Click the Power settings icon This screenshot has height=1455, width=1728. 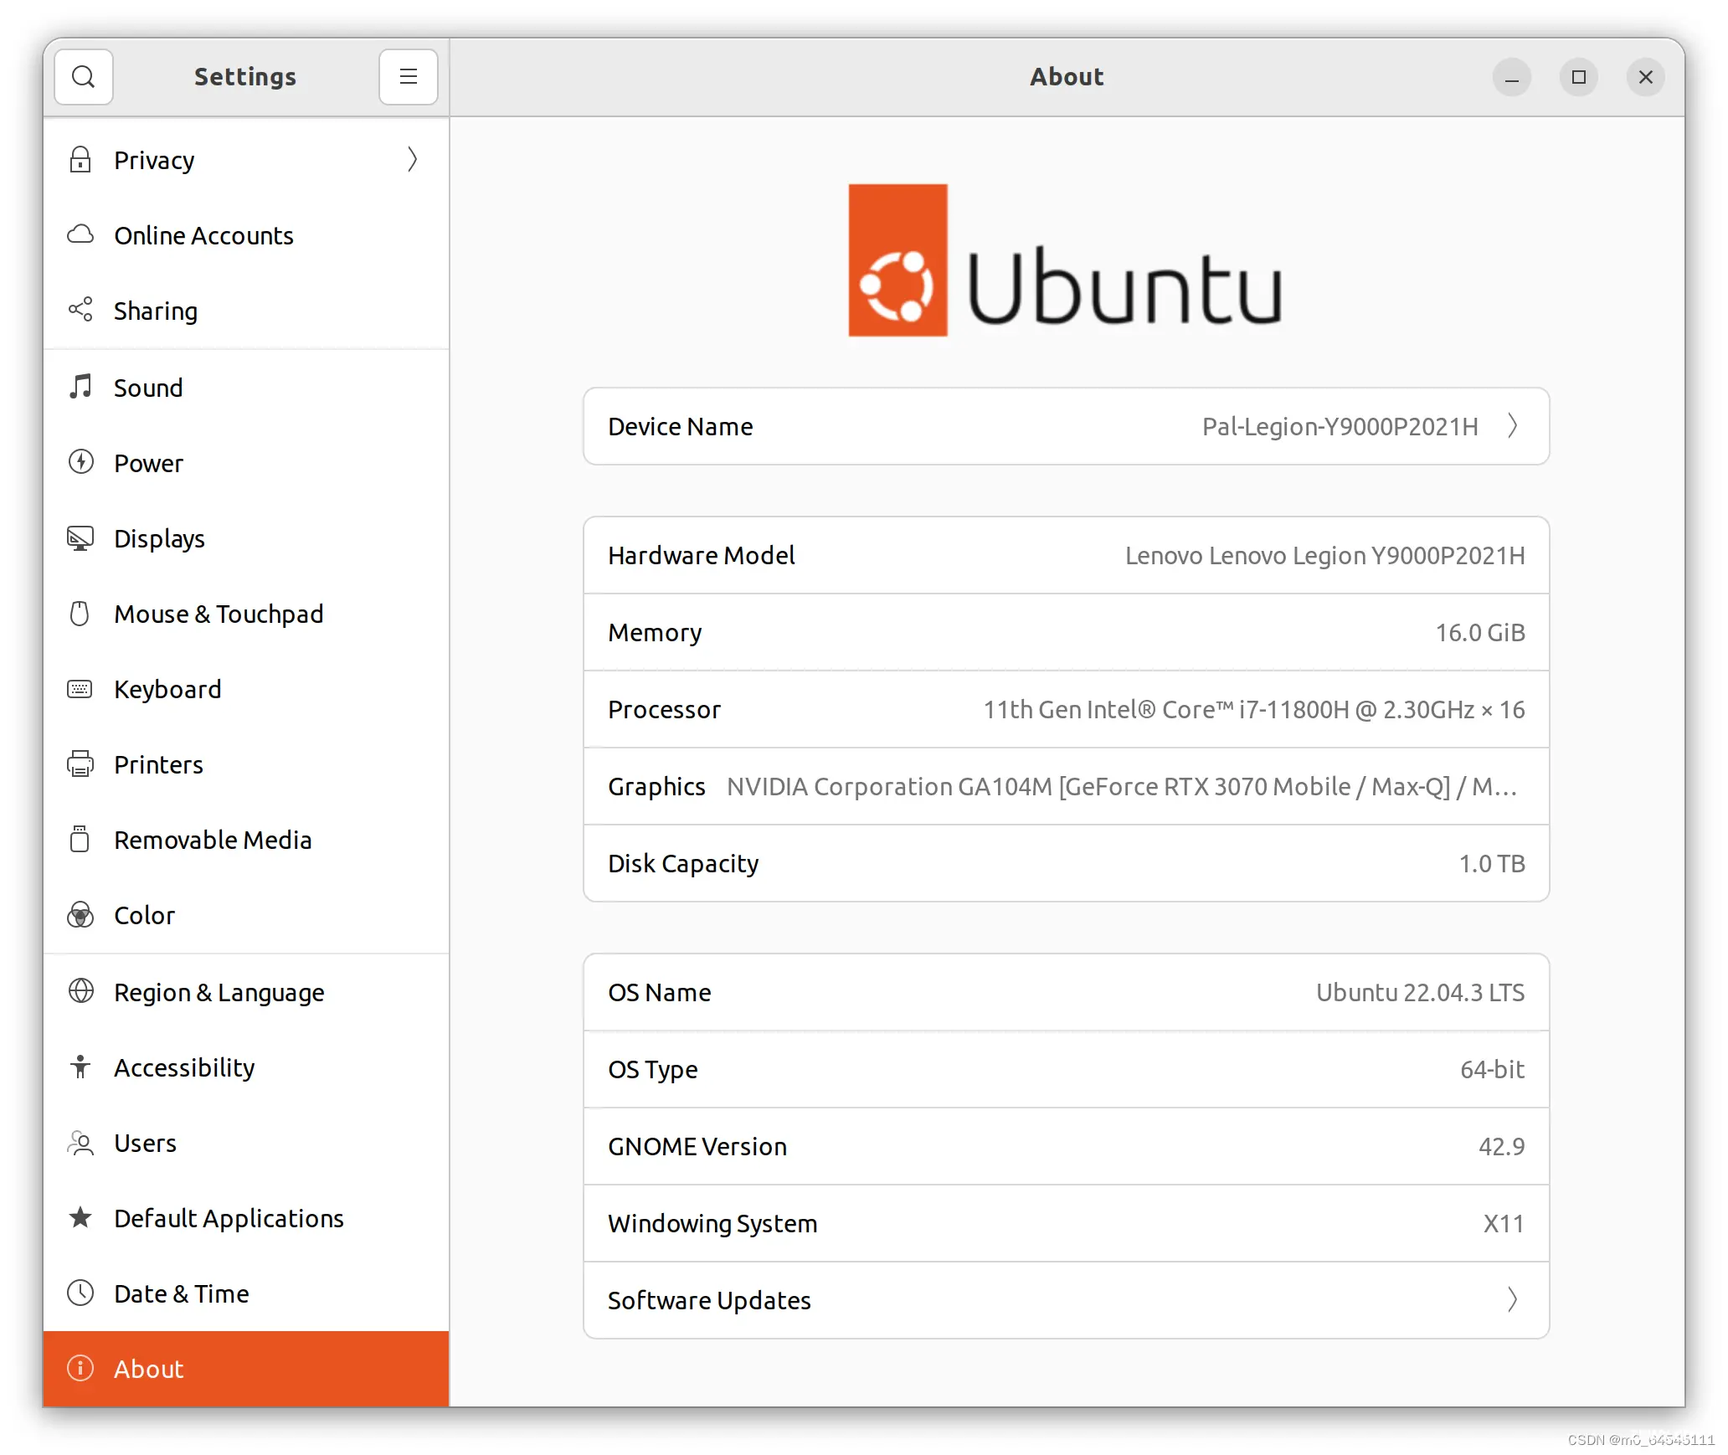pos(81,462)
